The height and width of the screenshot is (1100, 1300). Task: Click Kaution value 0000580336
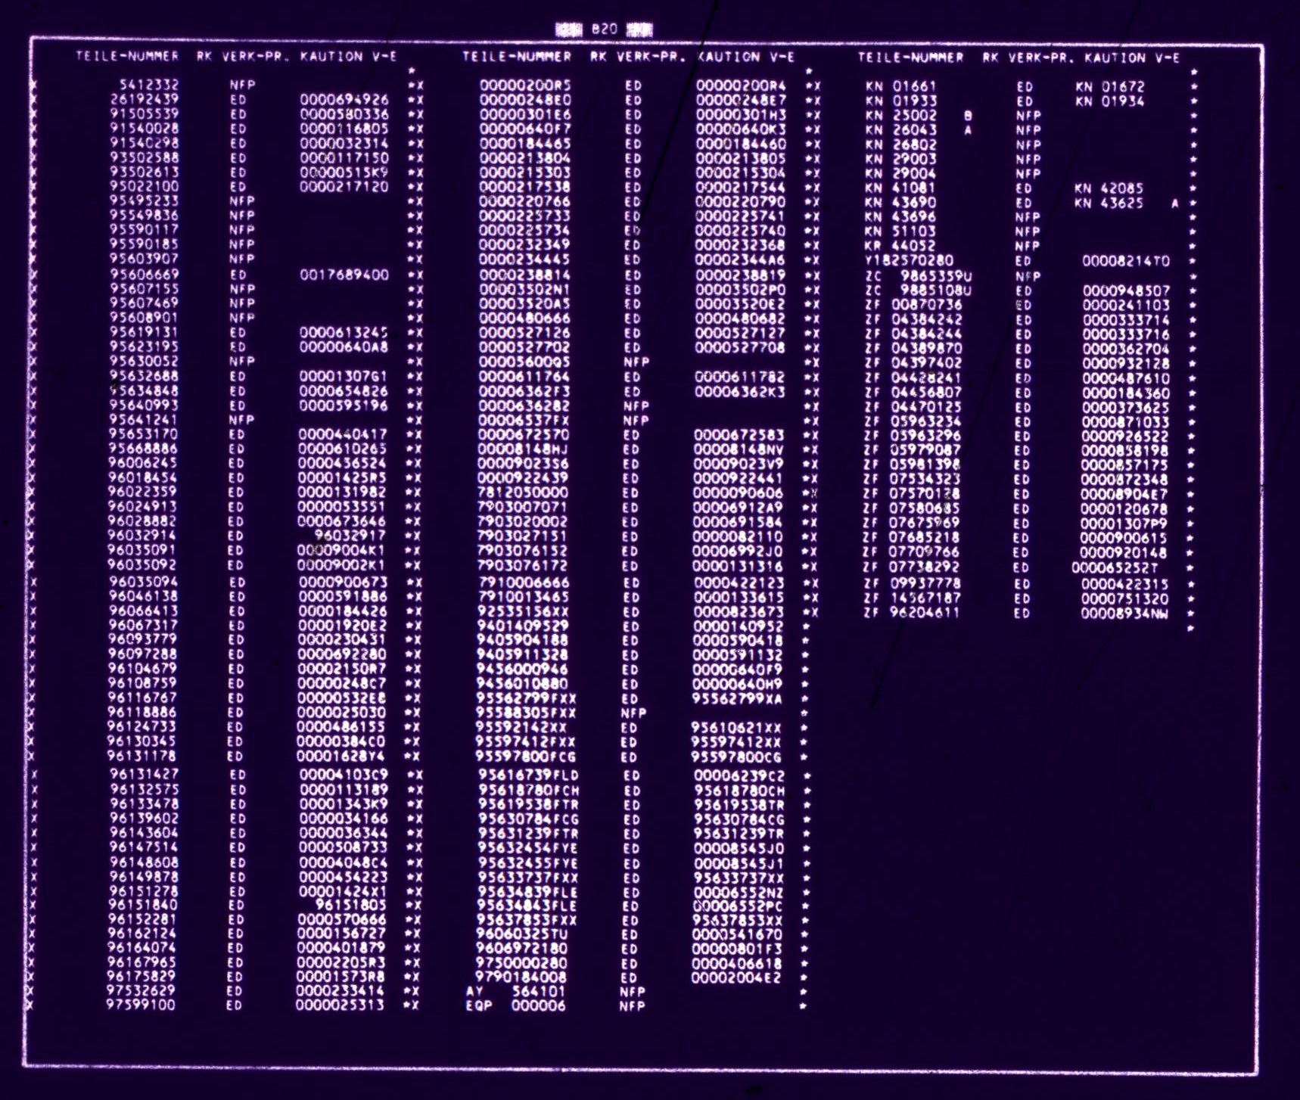pos(344,114)
